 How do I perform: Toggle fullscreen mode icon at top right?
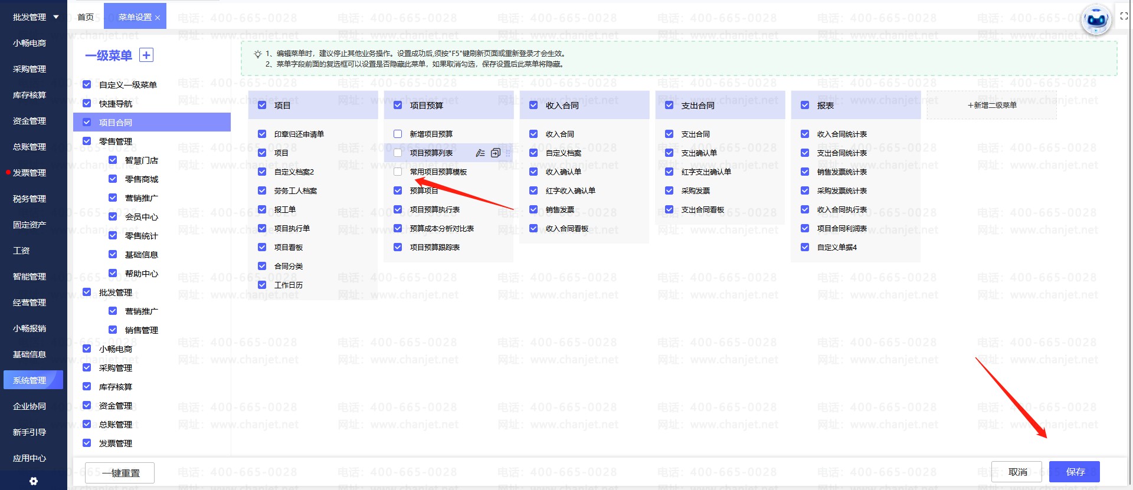[x=1124, y=17]
